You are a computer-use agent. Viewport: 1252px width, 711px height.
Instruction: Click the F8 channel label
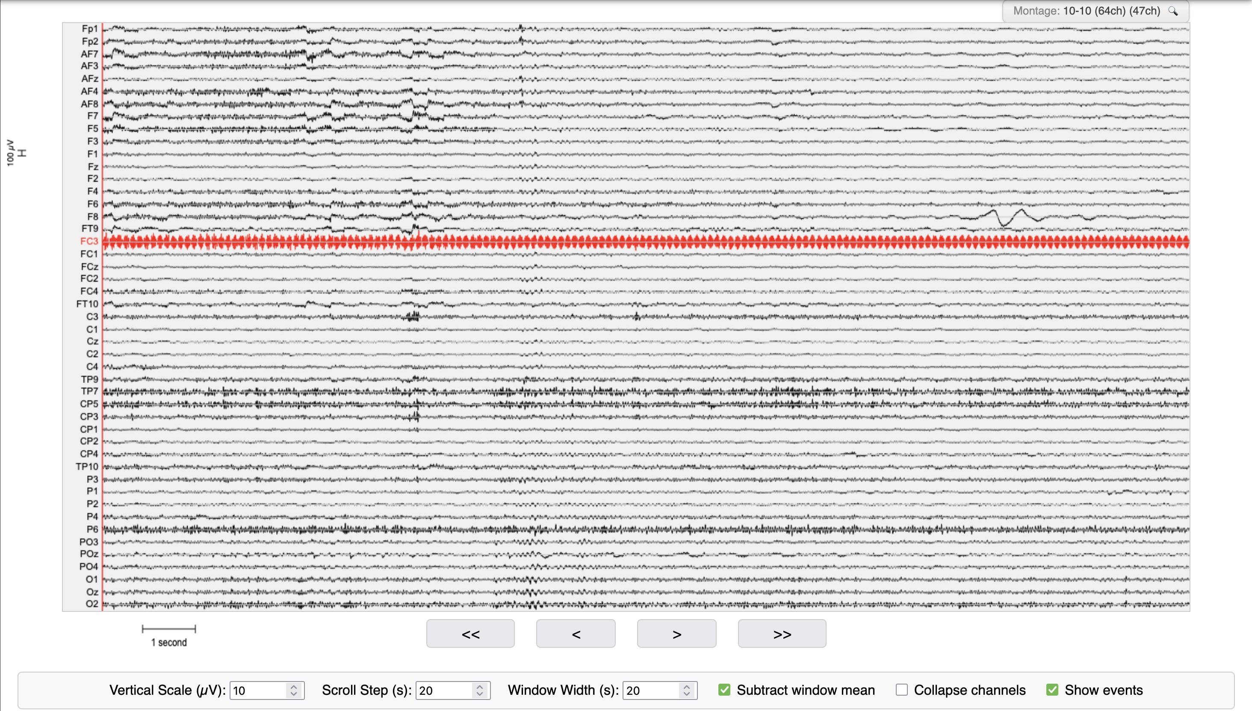[x=93, y=216]
